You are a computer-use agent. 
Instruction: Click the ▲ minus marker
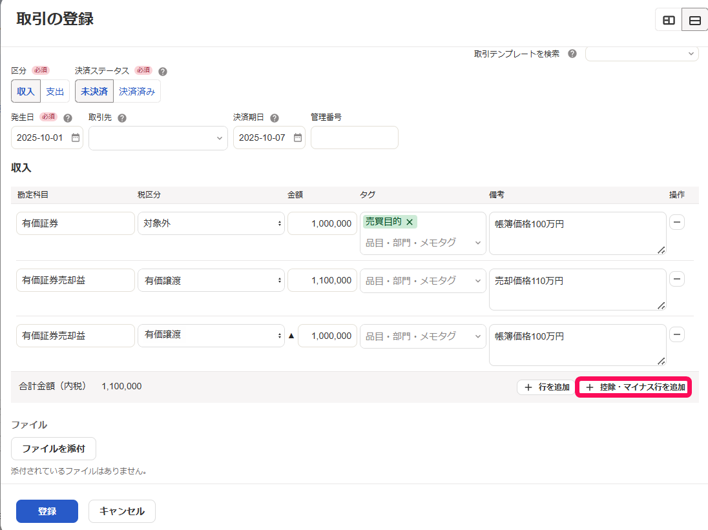point(291,336)
